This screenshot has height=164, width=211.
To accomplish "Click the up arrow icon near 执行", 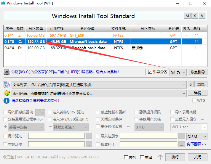I will 160,157.
